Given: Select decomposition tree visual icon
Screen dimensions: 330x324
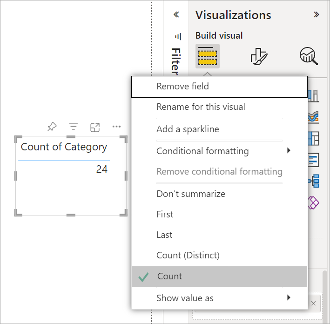Looking at the screenshot, I should [314, 181].
